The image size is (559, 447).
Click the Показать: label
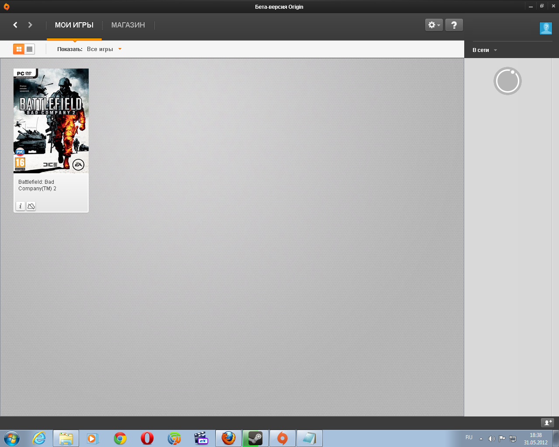point(70,49)
